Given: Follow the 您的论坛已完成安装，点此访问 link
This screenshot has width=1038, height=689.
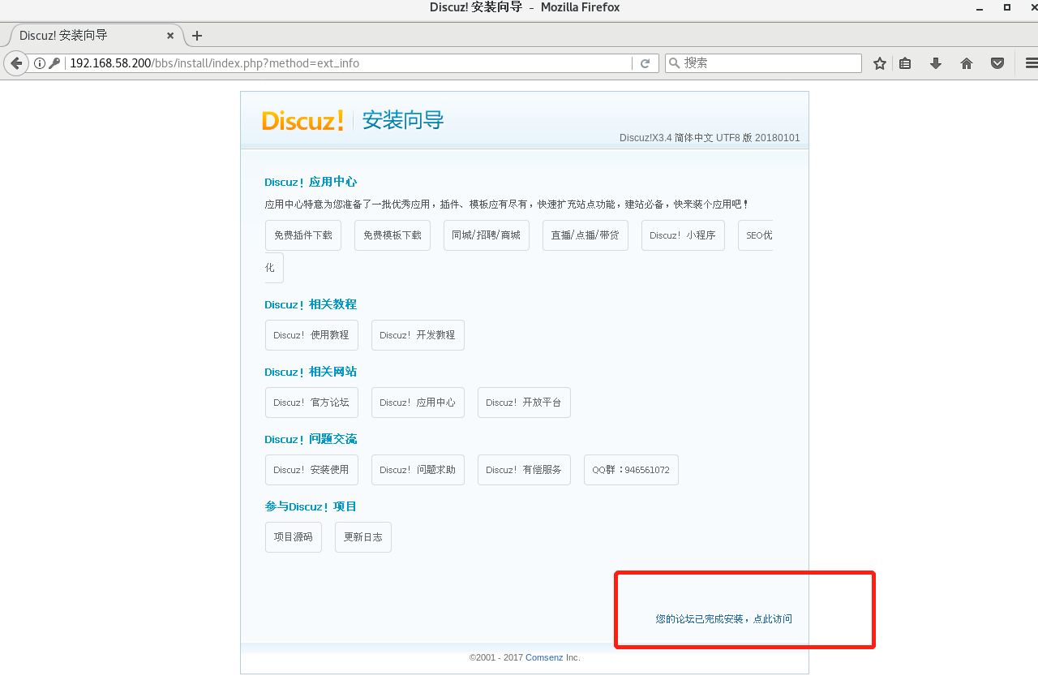Looking at the screenshot, I should coord(724,619).
